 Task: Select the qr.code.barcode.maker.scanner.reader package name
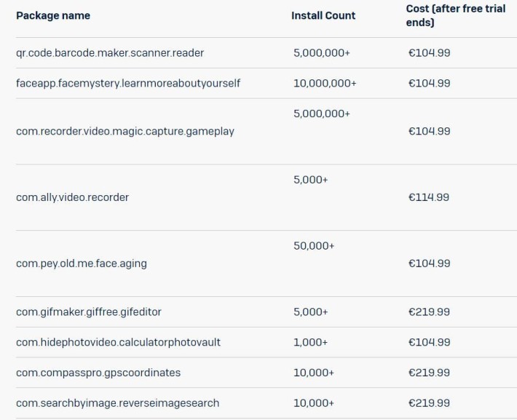point(110,53)
